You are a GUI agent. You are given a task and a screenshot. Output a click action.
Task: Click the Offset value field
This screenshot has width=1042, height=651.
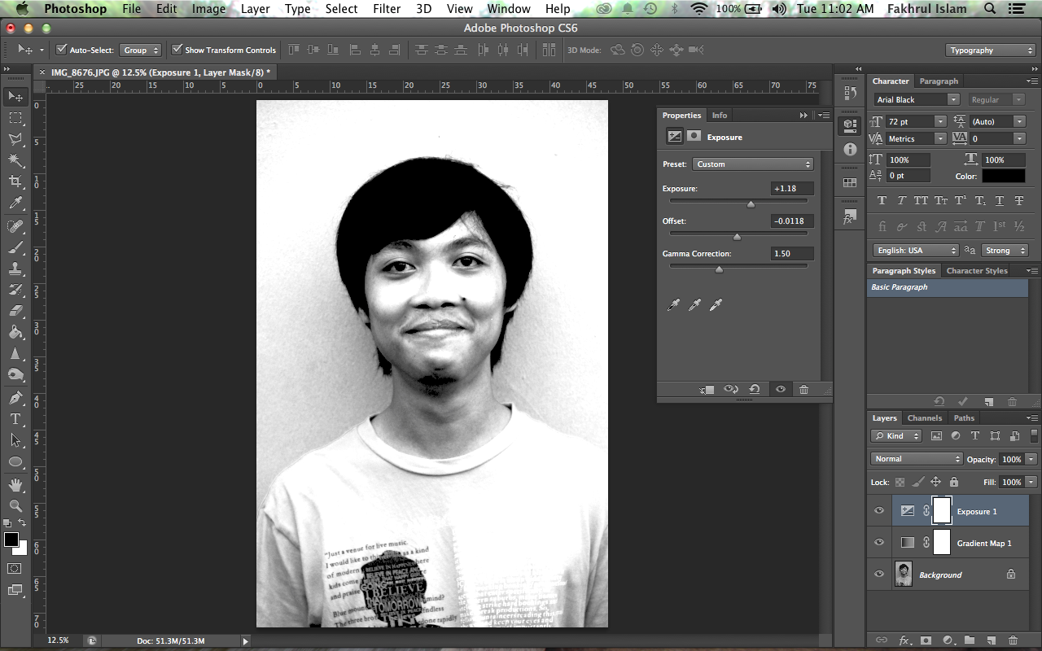[x=792, y=221]
